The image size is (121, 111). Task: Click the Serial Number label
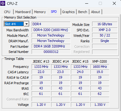[19, 52]
